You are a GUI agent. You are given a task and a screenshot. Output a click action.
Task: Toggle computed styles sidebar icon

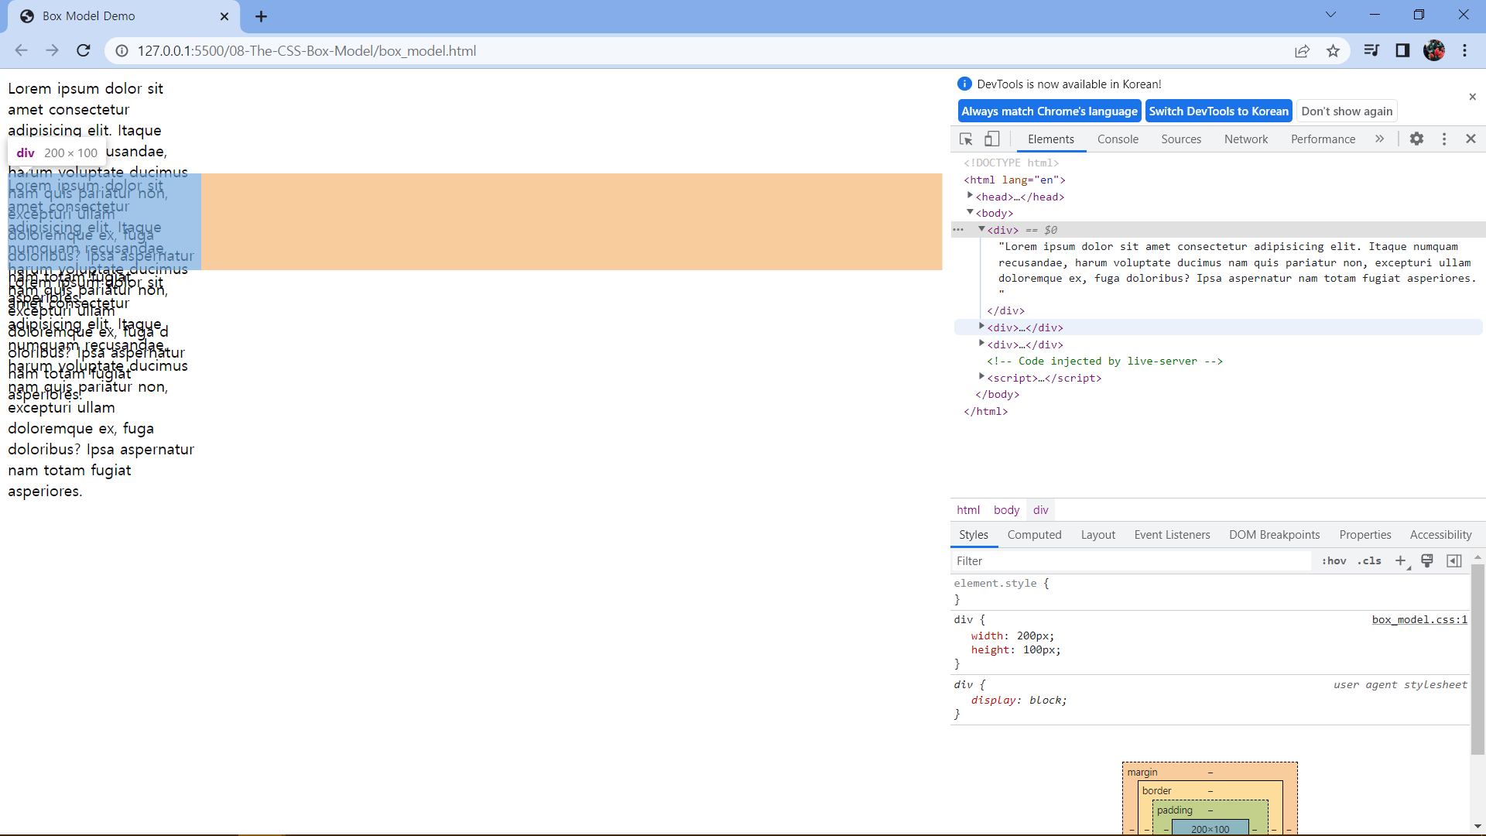click(x=1454, y=561)
